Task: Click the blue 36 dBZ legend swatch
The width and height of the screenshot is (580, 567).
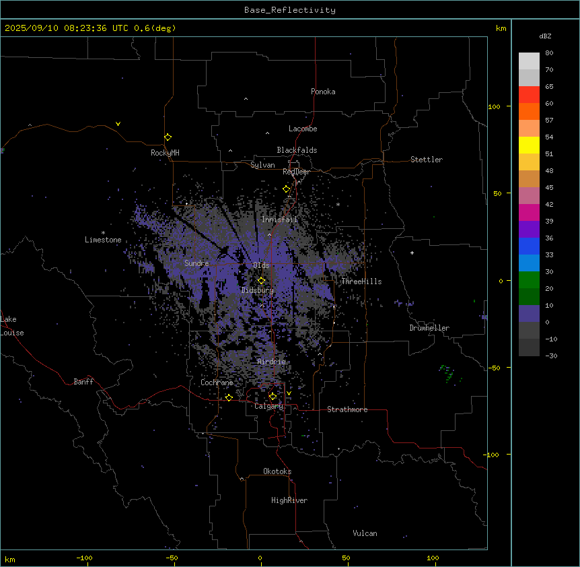Action: (529, 246)
